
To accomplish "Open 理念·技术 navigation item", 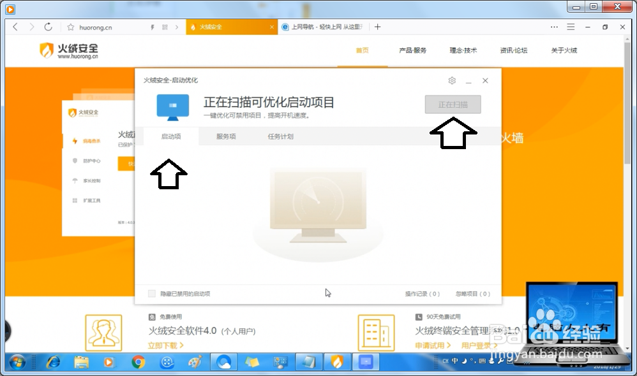I will click(x=463, y=50).
